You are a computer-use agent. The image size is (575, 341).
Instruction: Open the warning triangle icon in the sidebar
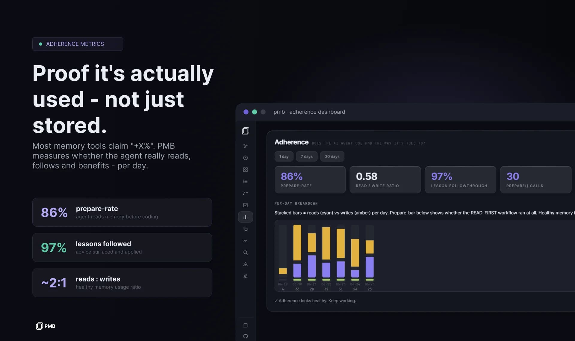pos(246,264)
